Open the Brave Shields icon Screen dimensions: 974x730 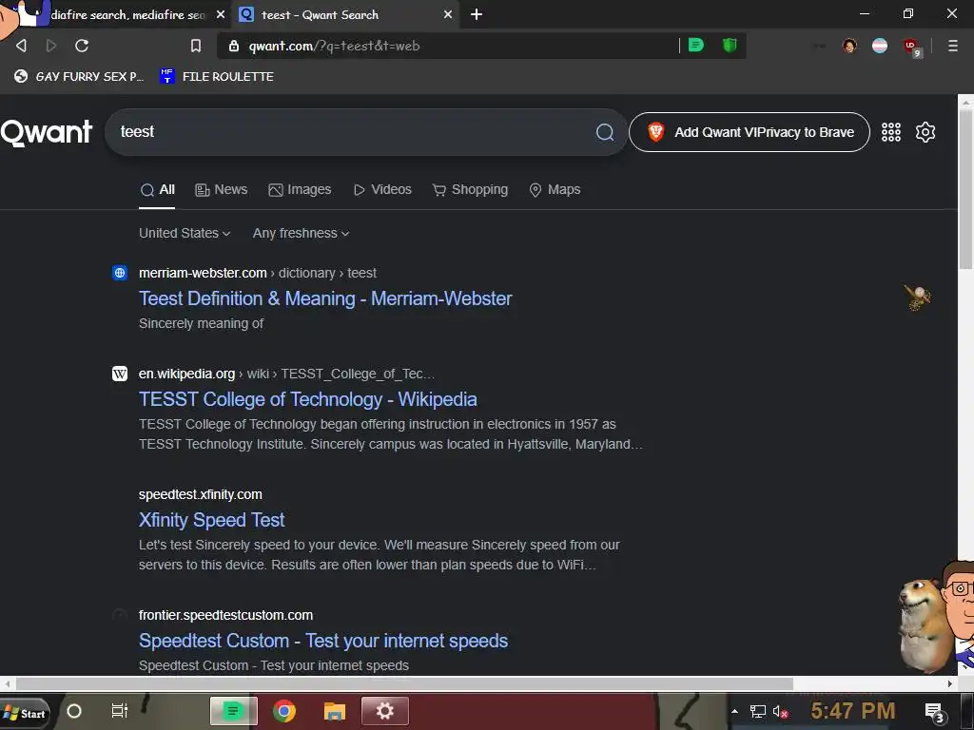[730, 46]
